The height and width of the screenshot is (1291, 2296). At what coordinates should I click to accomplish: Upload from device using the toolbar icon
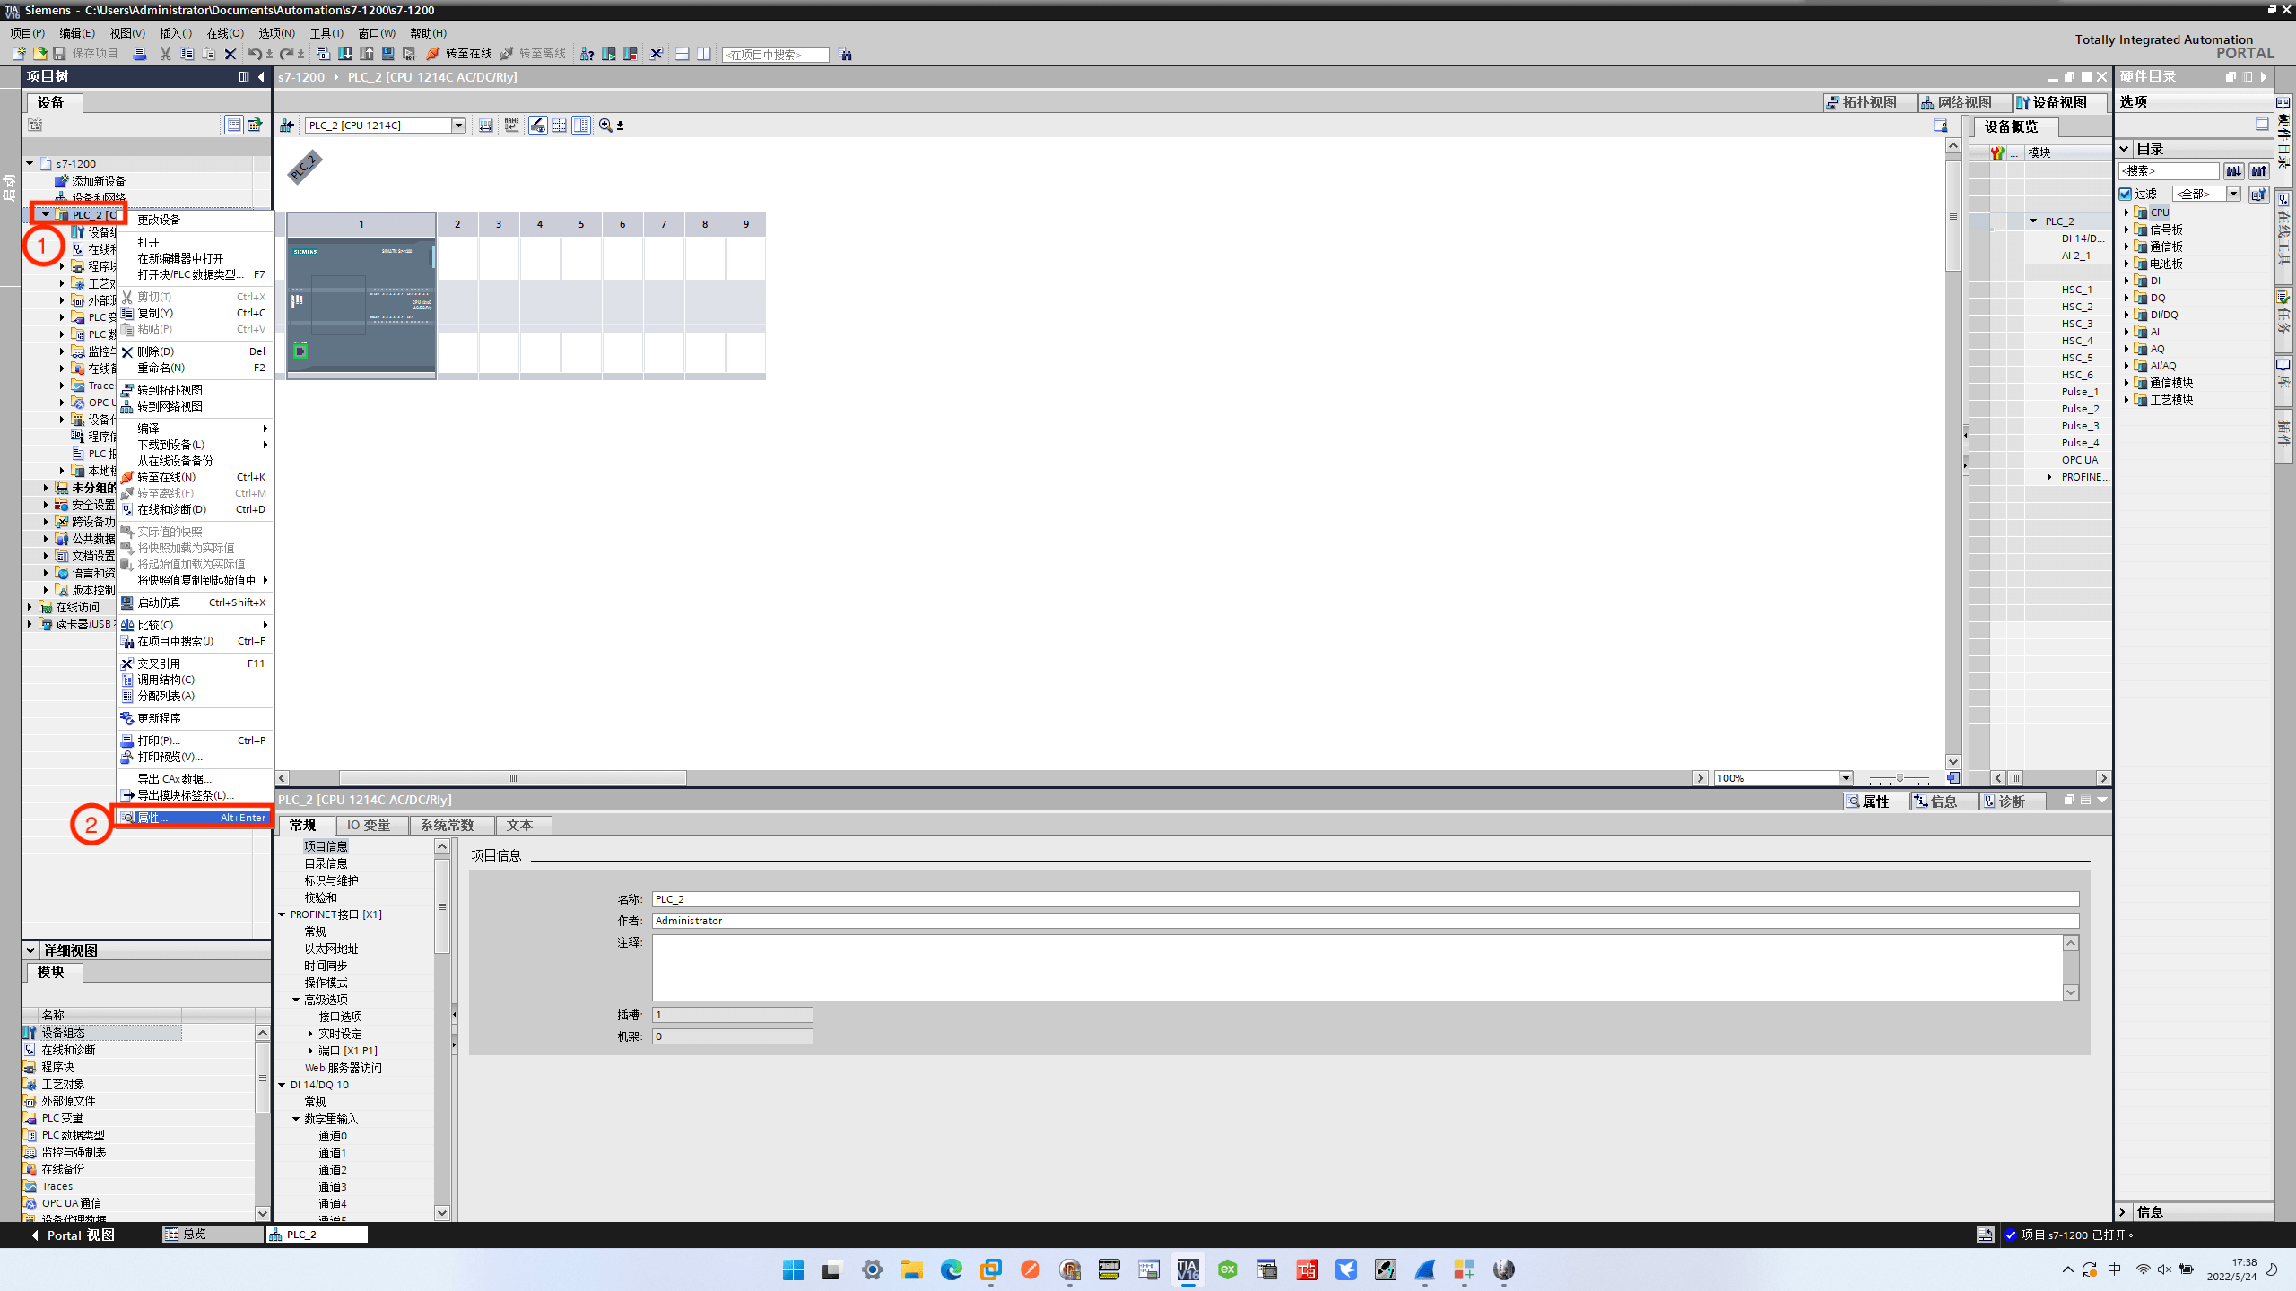click(367, 54)
